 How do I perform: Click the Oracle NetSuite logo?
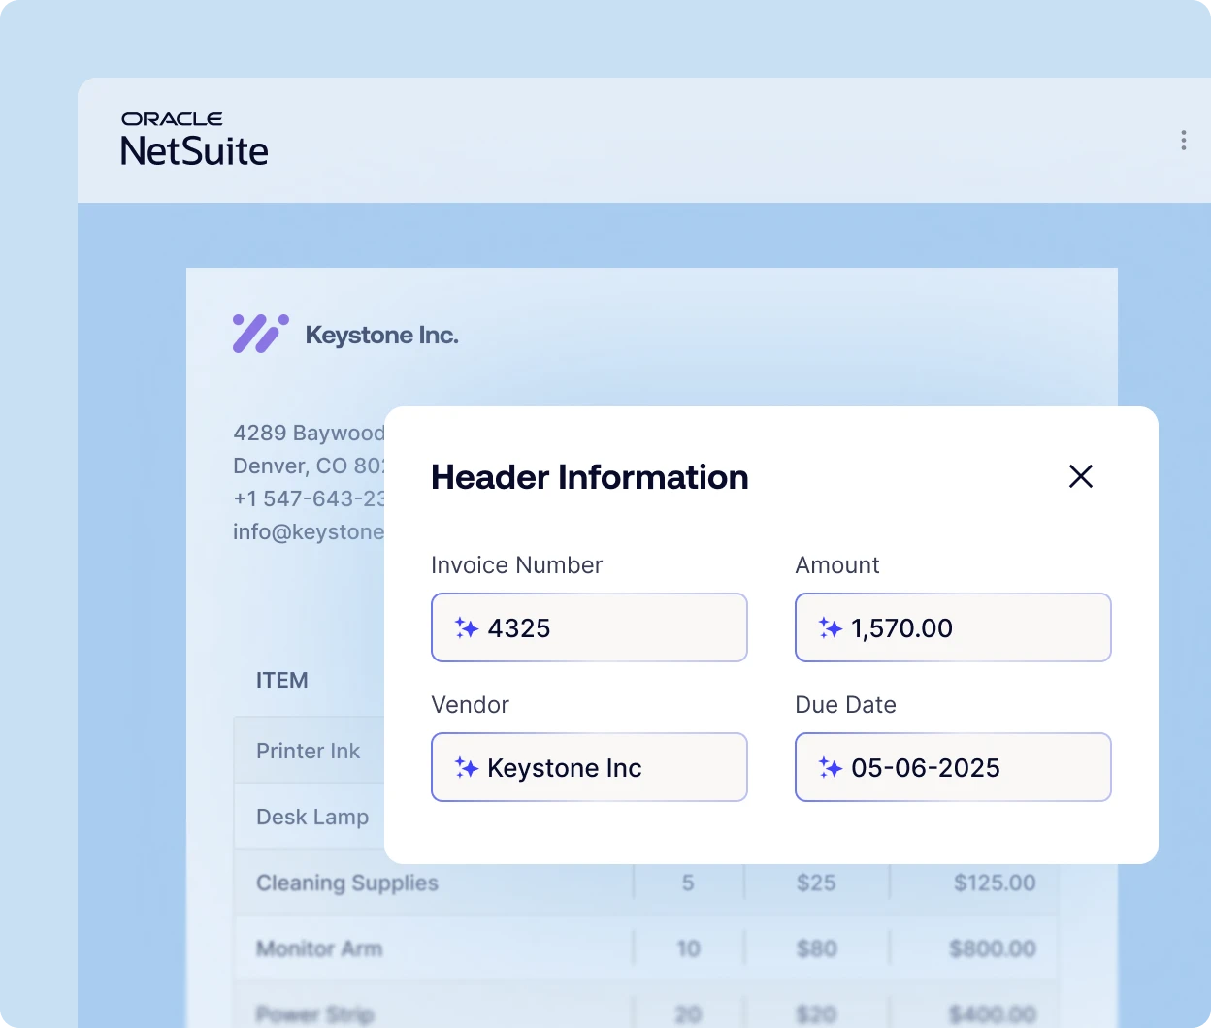[x=194, y=141]
